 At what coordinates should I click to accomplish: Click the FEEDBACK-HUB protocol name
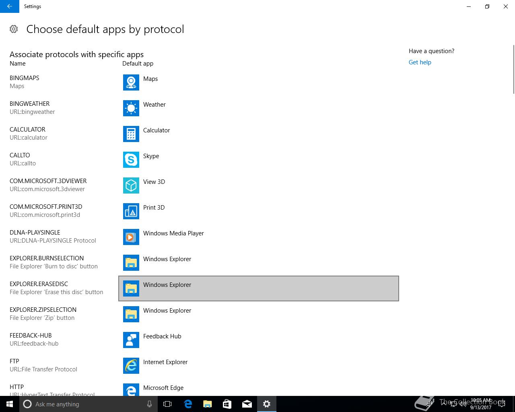pyautogui.click(x=31, y=336)
